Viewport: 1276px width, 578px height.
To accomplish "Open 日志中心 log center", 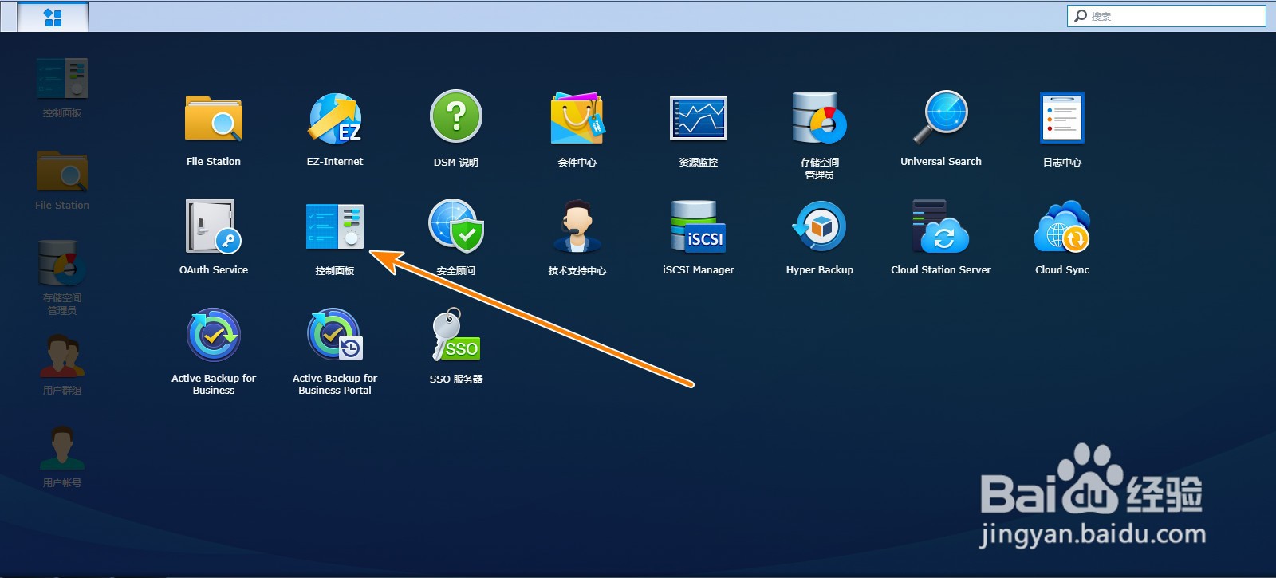I will click(x=1062, y=118).
